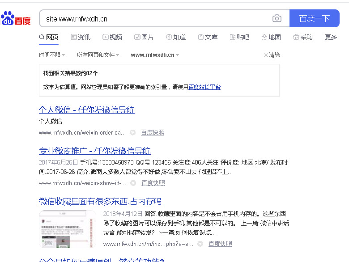The width and height of the screenshot is (349, 262).
Task: Click the 百度一下 search button
Action: pyautogui.click(x=314, y=18)
